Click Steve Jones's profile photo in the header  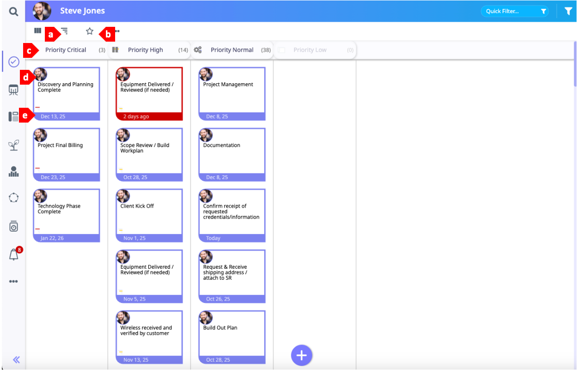point(42,11)
